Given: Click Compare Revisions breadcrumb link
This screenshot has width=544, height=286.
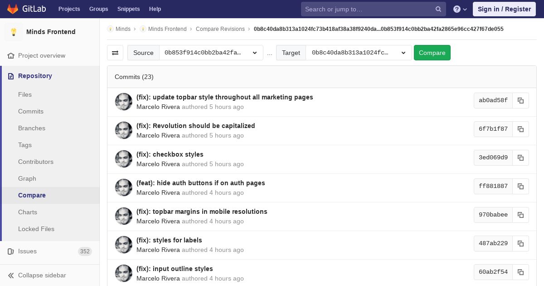Looking at the screenshot, I should click(220, 29).
